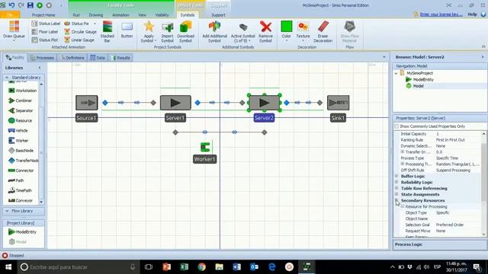488x274 pixels.
Task: Collapse Secondary Resources property group
Action: [396, 200]
